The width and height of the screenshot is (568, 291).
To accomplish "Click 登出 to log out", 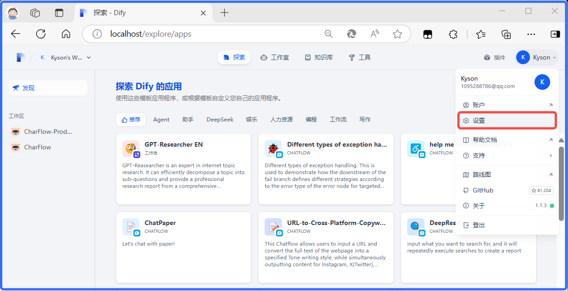I will tap(507, 225).
